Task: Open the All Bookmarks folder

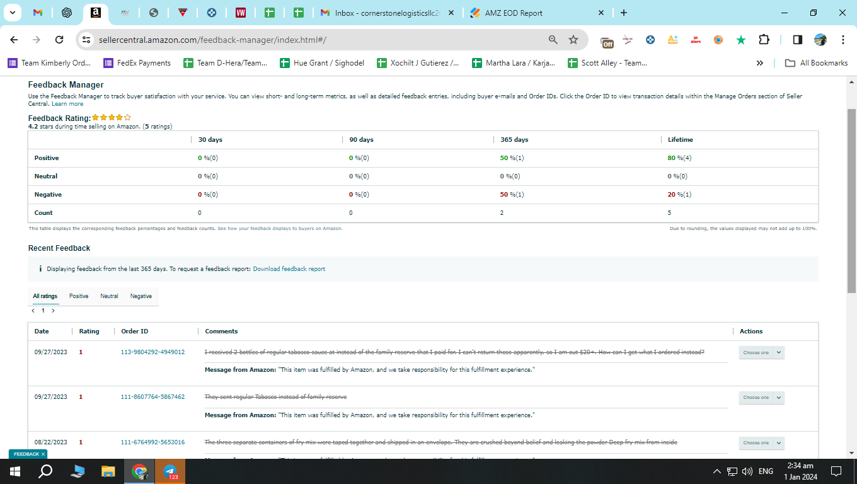Action: click(x=816, y=63)
